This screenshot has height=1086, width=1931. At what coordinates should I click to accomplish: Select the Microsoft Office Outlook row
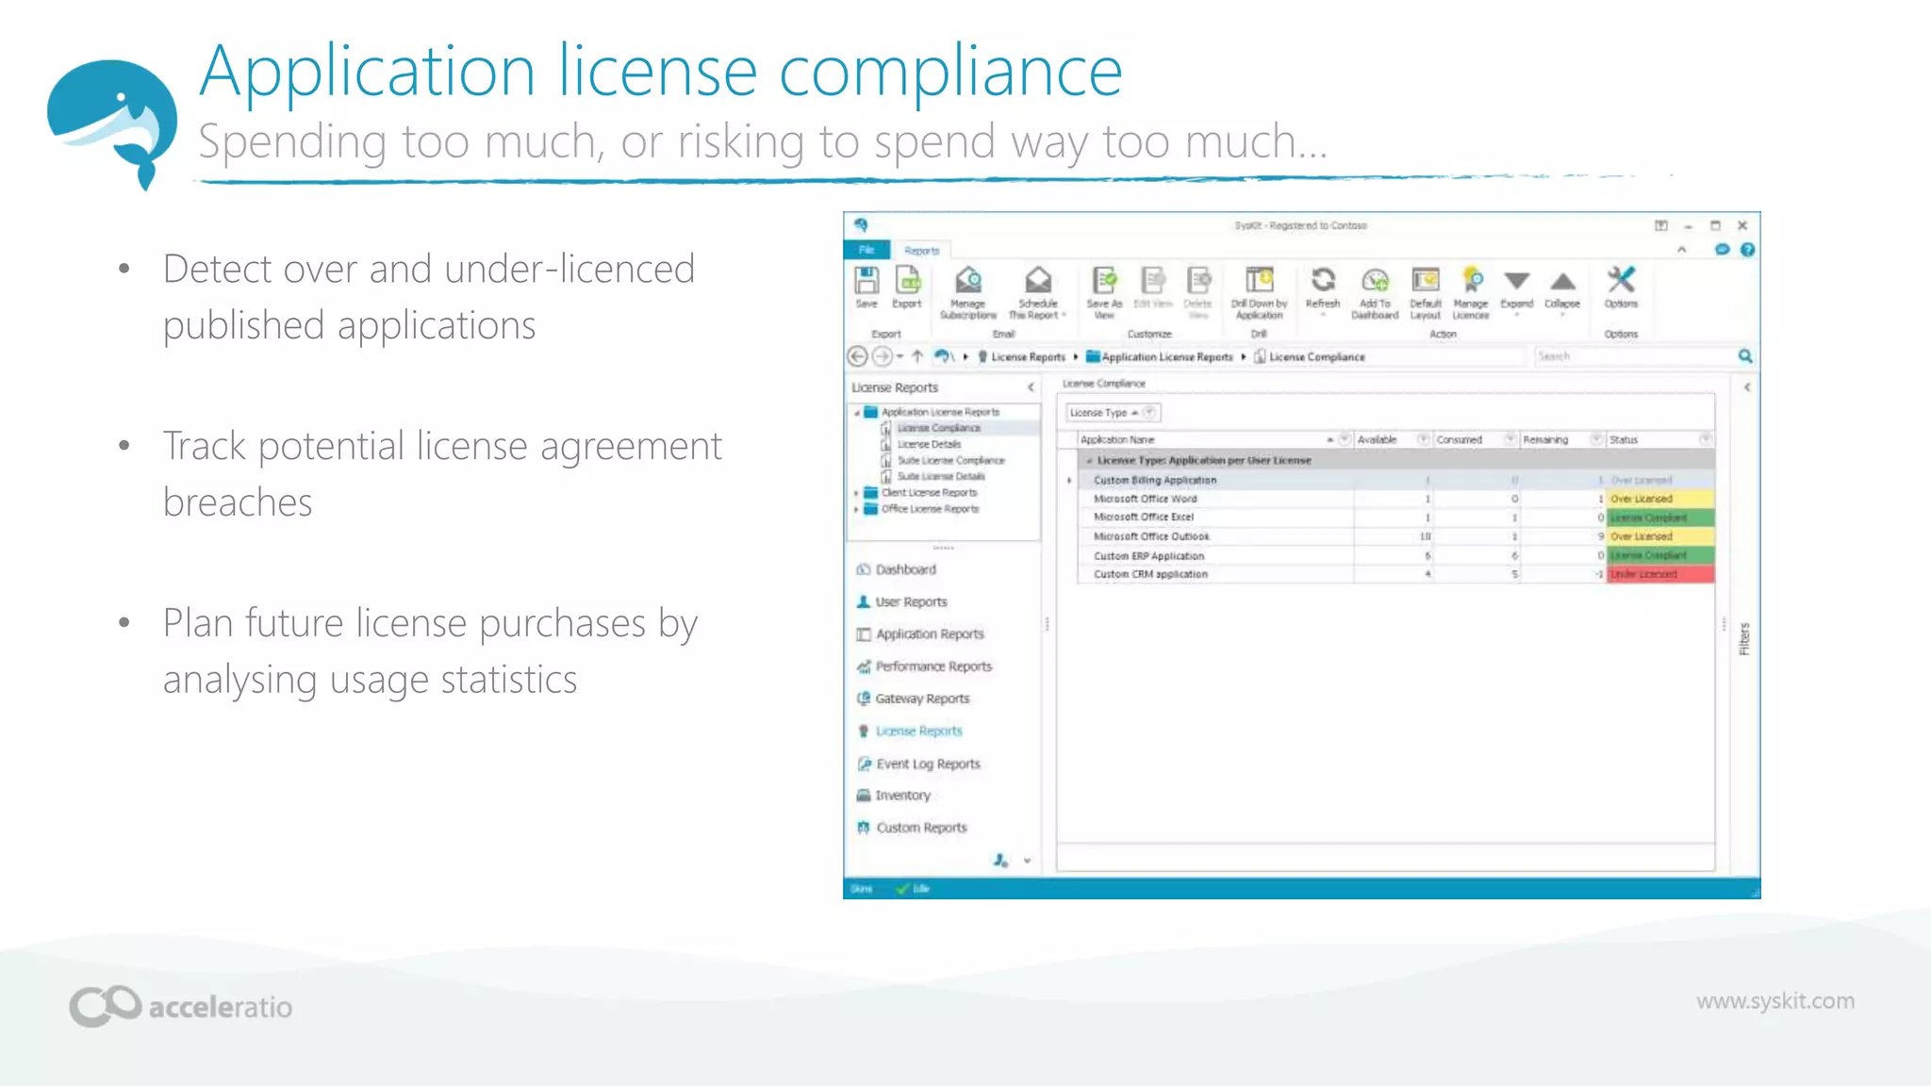pyautogui.click(x=1395, y=536)
